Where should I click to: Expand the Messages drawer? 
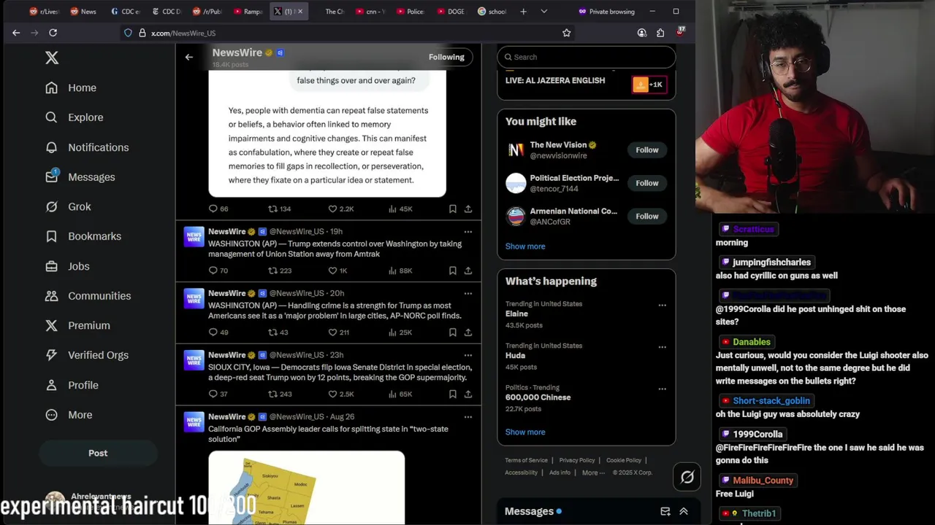click(x=684, y=512)
